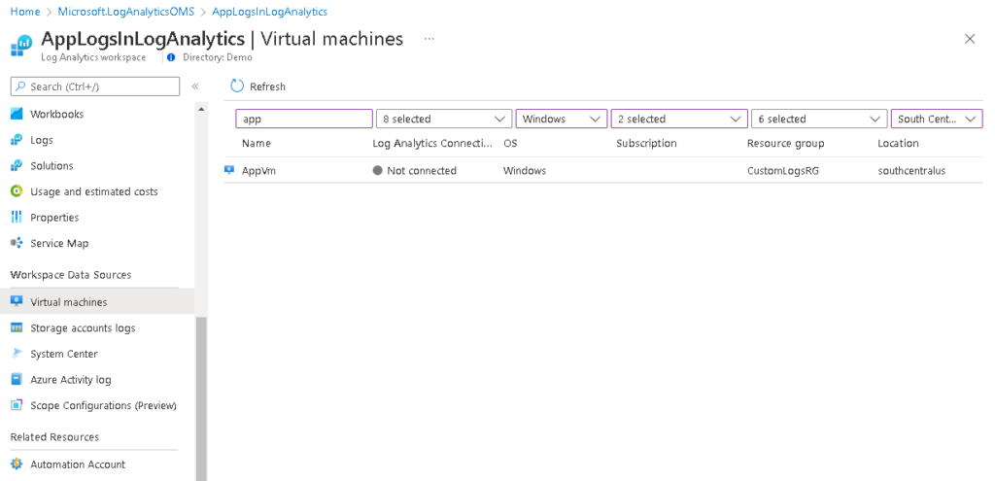Open the '8 selected' connection filter dropdown
995x481 pixels.
pos(443,119)
